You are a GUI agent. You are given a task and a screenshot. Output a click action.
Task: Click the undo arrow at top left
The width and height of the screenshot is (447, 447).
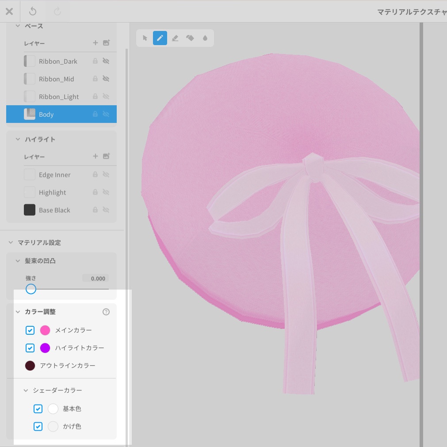click(32, 11)
